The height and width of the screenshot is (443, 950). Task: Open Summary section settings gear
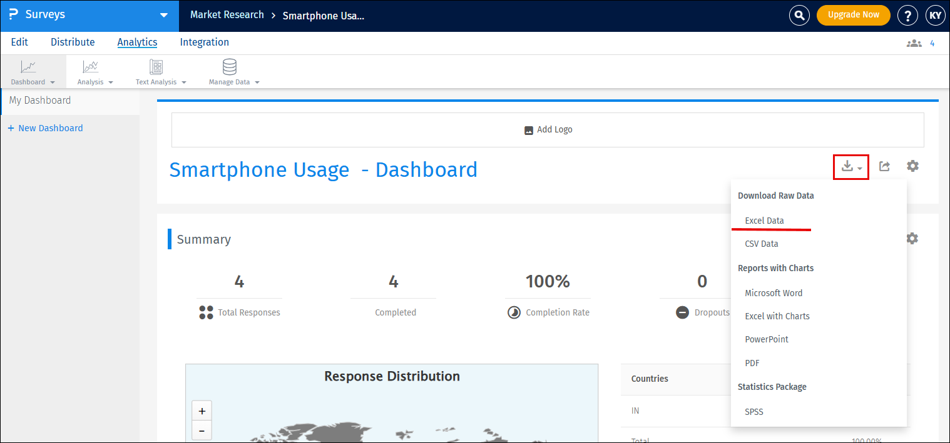click(x=912, y=238)
